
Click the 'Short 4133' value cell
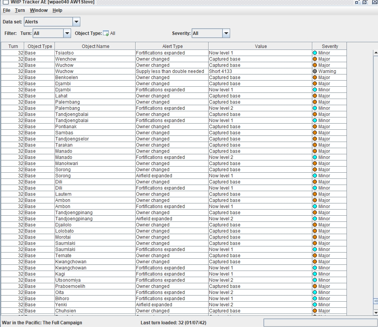click(260, 71)
